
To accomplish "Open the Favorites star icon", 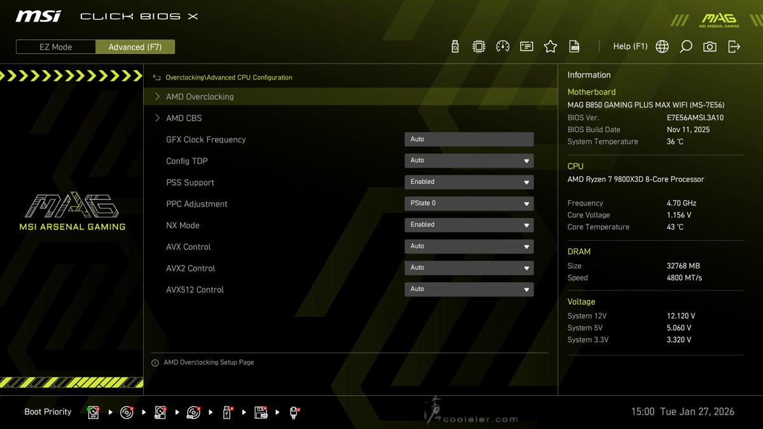I will pos(551,46).
